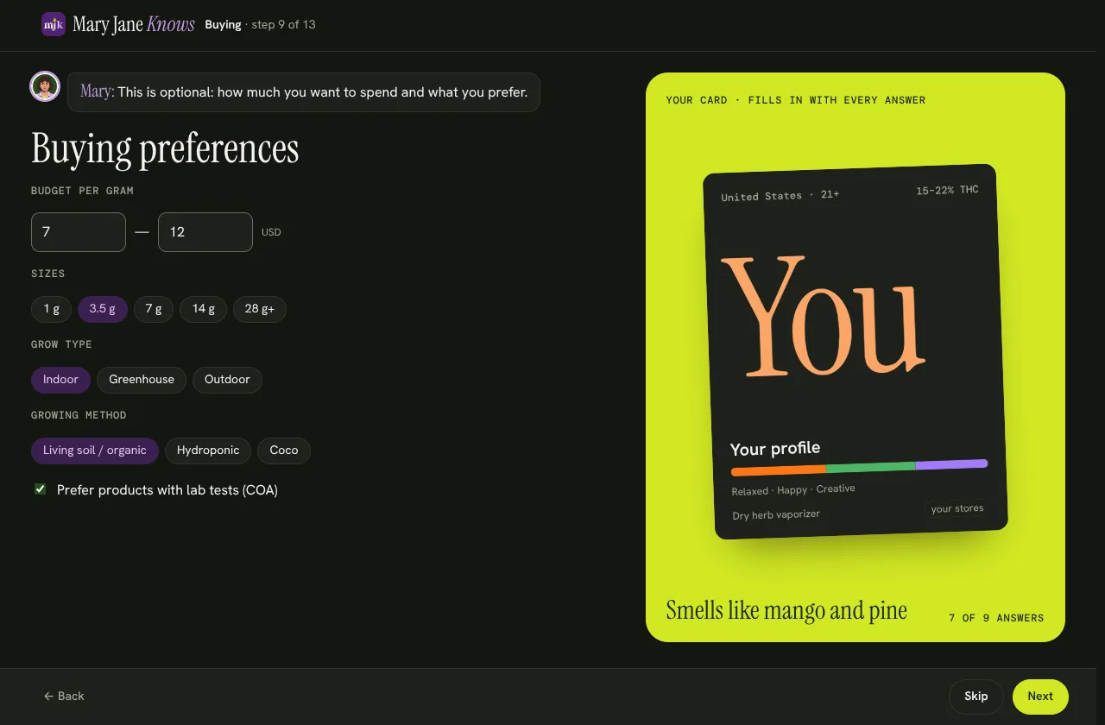Click the 'your stores' tag on card
This screenshot has width=1105, height=725.
[957, 508]
